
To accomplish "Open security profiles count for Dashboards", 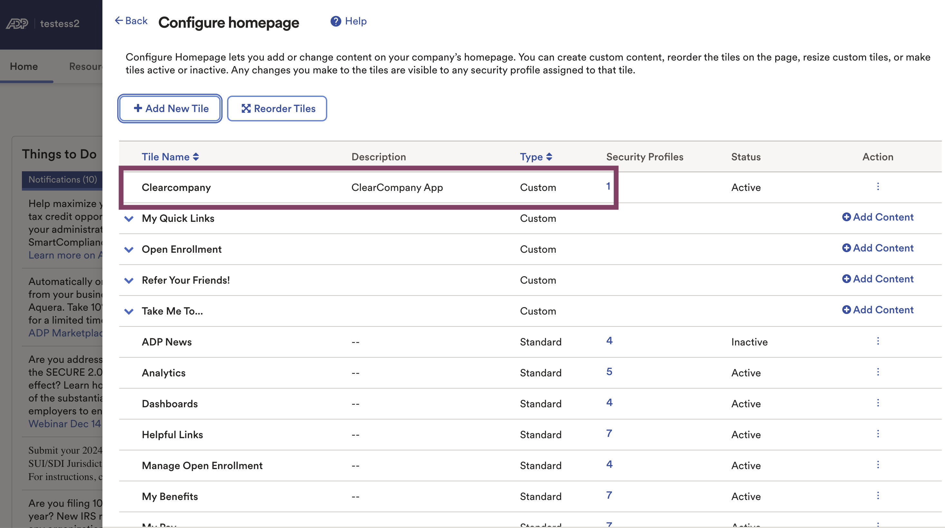I will click(x=609, y=402).
